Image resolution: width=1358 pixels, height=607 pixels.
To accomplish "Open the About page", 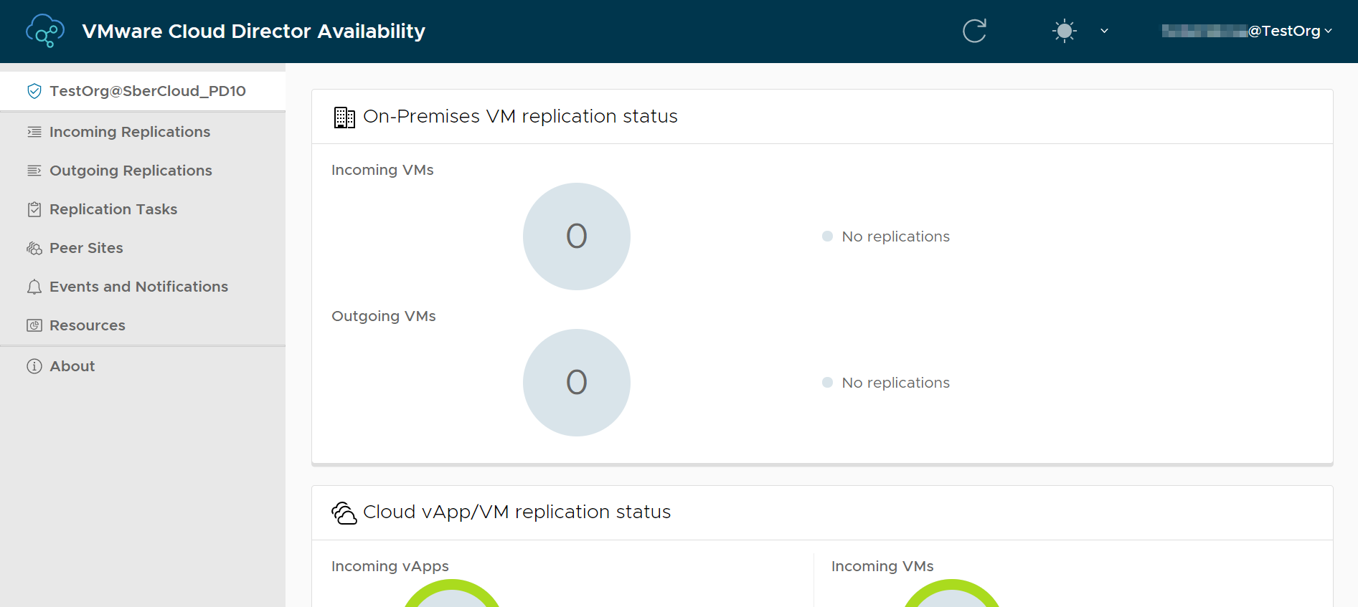I will pos(72,366).
